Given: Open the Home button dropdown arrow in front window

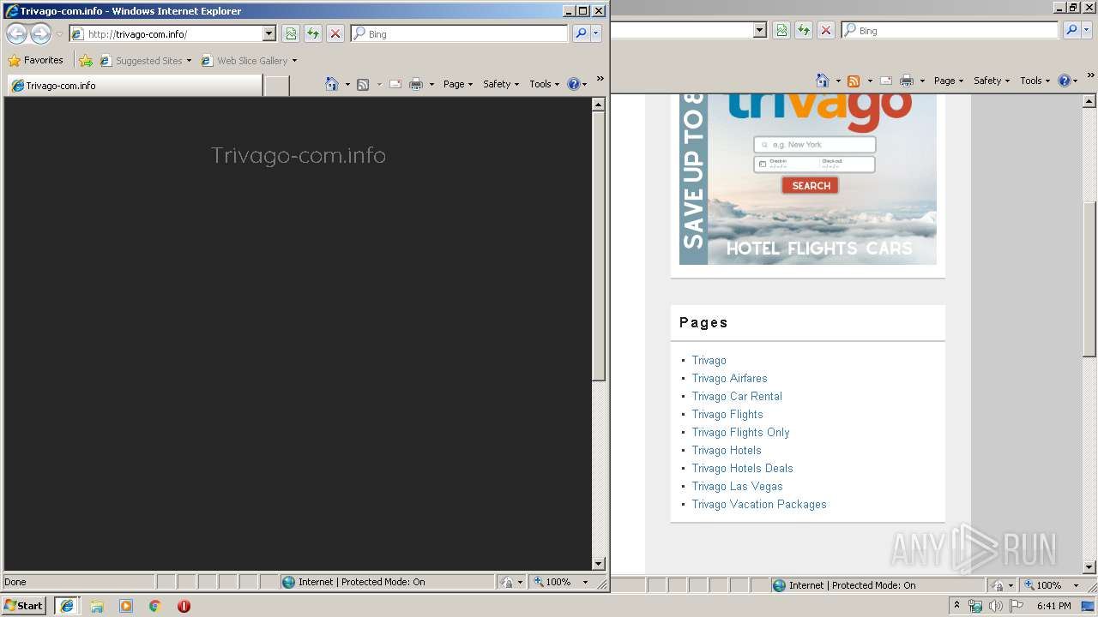Looking at the screenshot, I should click(x=347, y=84).
